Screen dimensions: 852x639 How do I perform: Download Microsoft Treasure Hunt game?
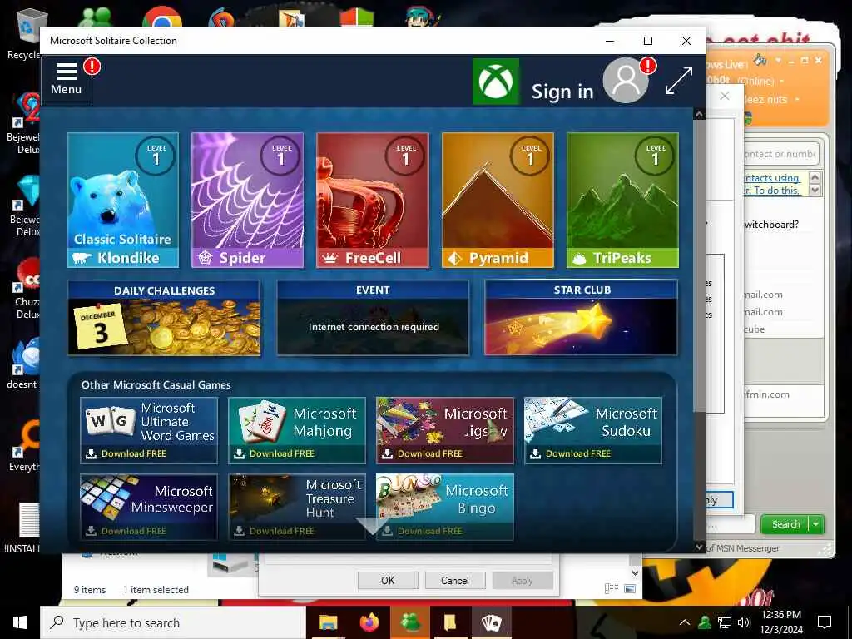click(x=297, y=507)
